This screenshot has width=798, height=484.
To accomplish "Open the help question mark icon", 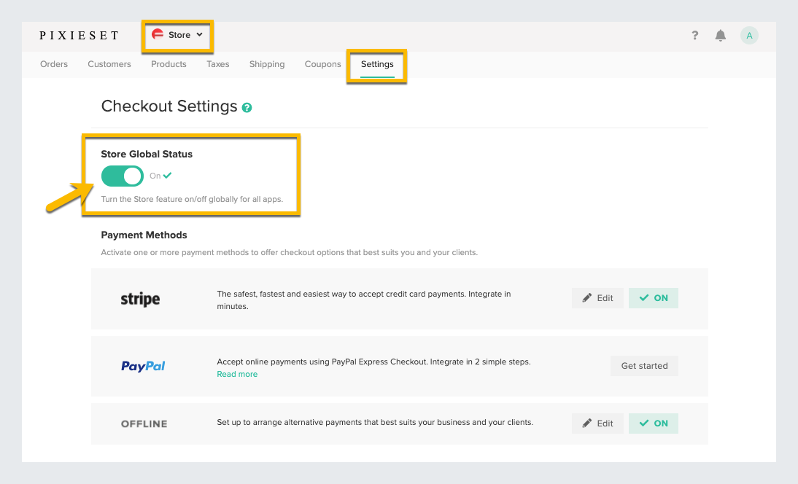I will pyautogui.click(x=694, y=35).
